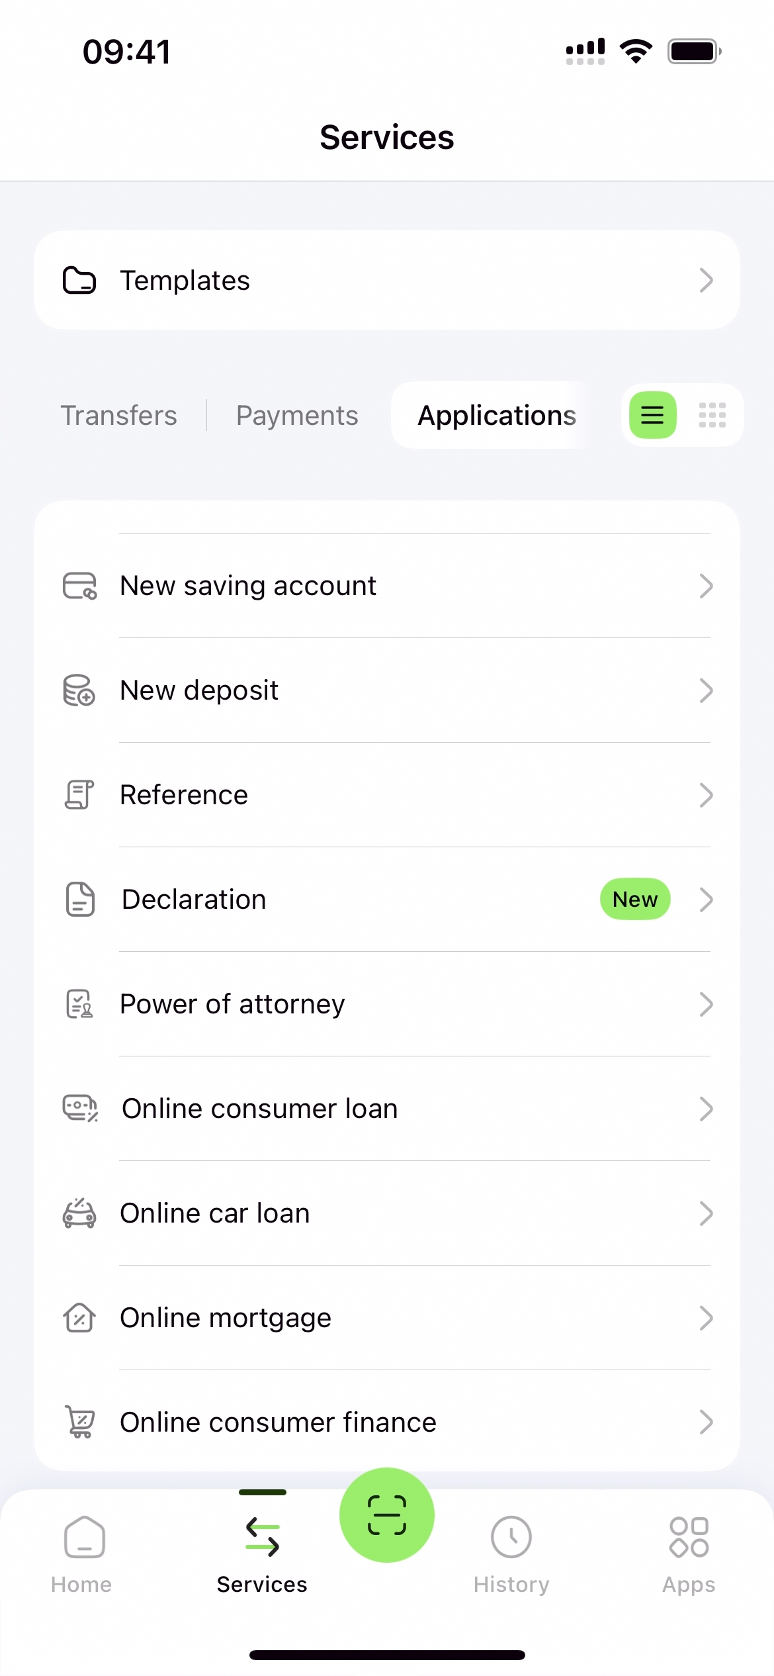Switch to grid view layout

coord(712,415)
